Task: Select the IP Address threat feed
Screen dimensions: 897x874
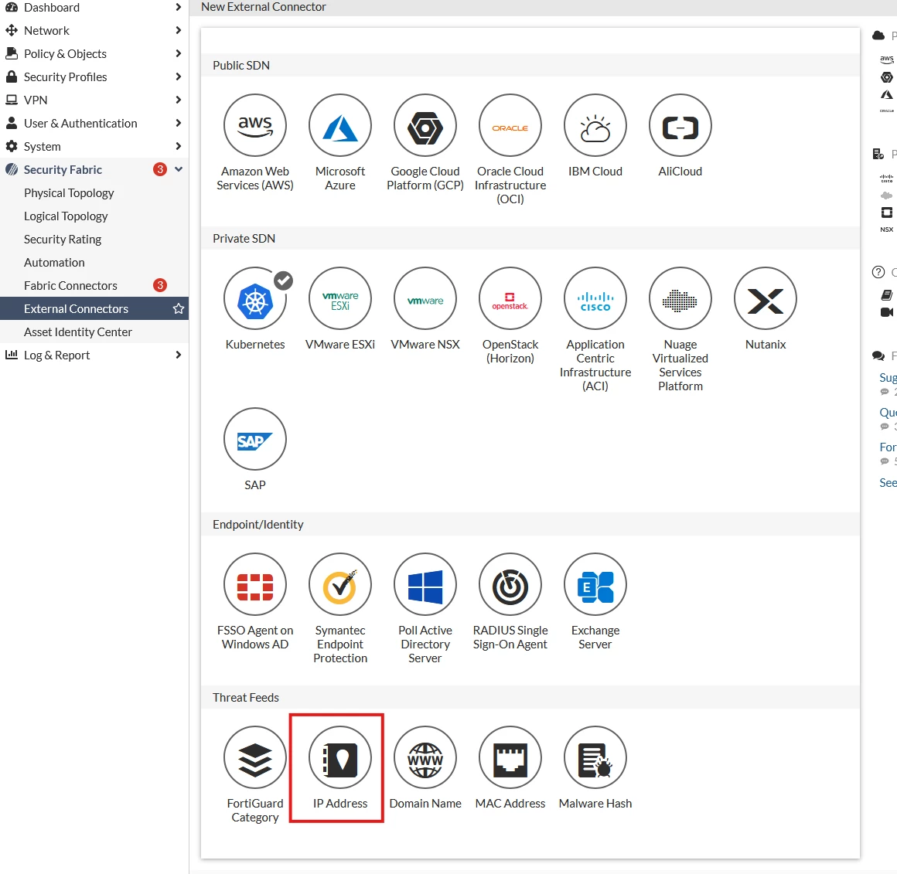Action: pyautogui.click(x=339, y=757)
